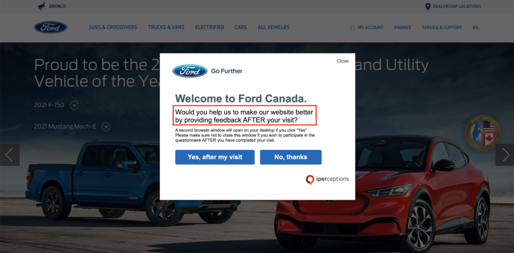Open the Trucks & Vans menu
Viewport: 514px width, 253px height.
[166, 28]
